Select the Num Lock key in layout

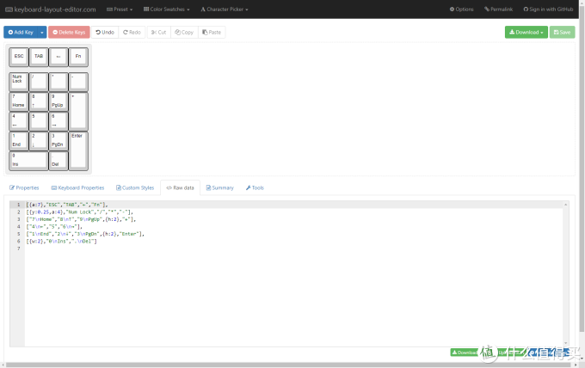(18, 81)
